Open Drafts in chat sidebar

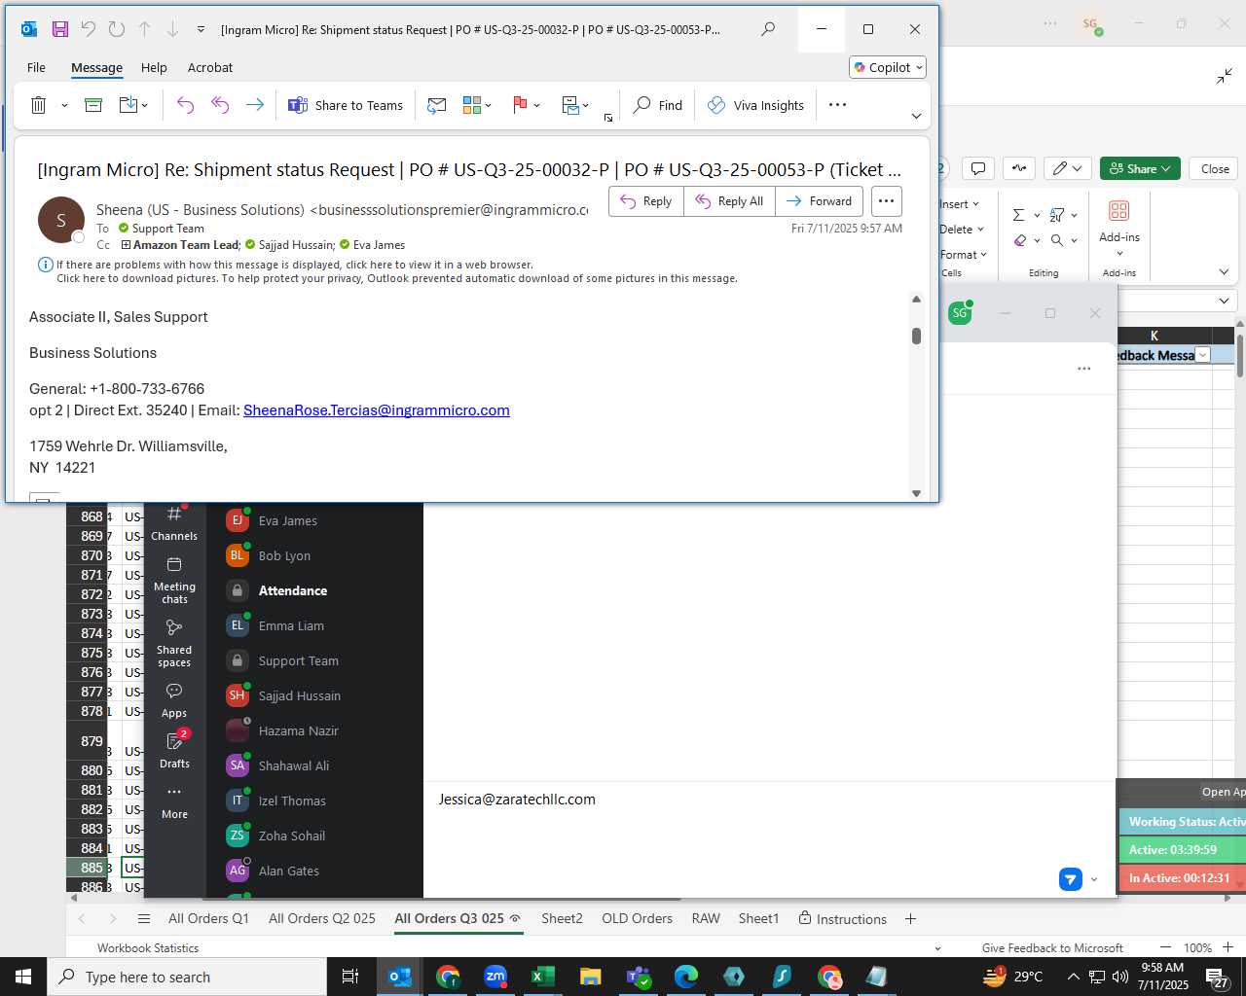coord(174,751)
